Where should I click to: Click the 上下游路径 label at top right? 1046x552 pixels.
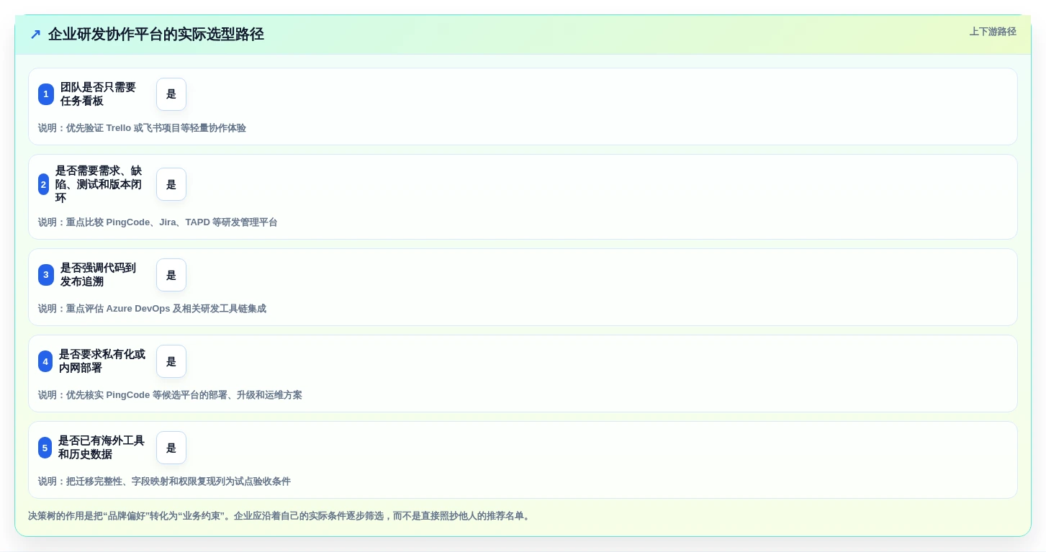coord(993,32)
